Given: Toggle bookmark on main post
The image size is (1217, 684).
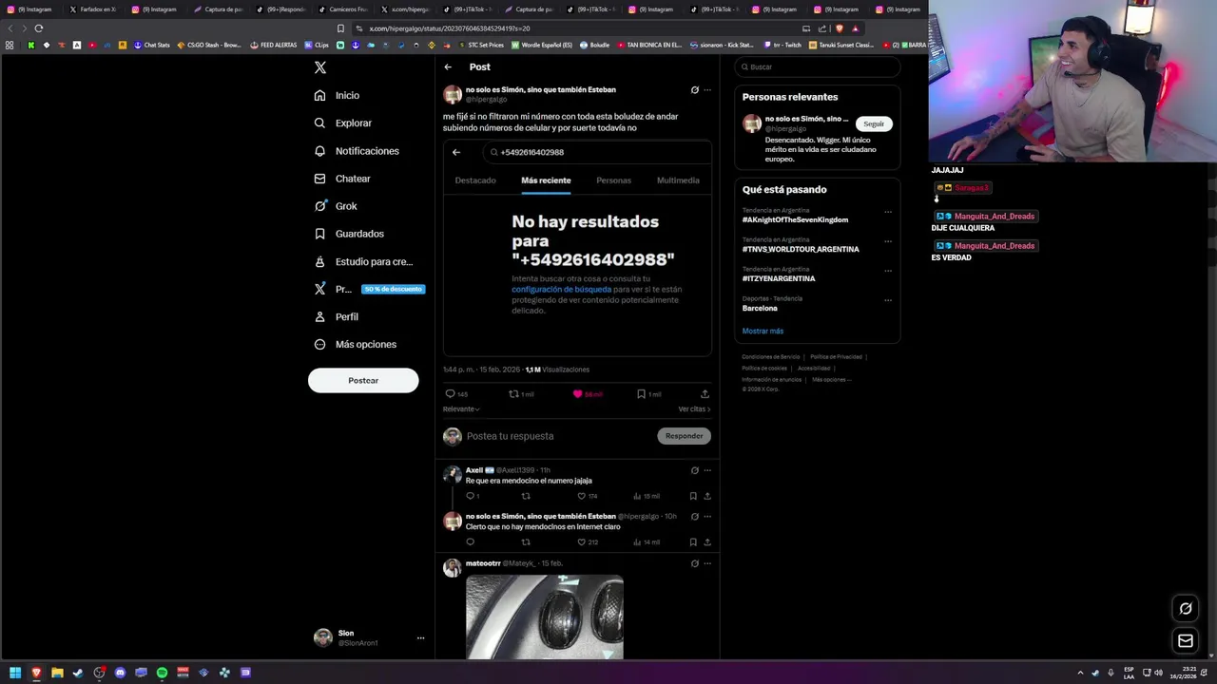Looking at the screenshot, I should tap(648, 394).
